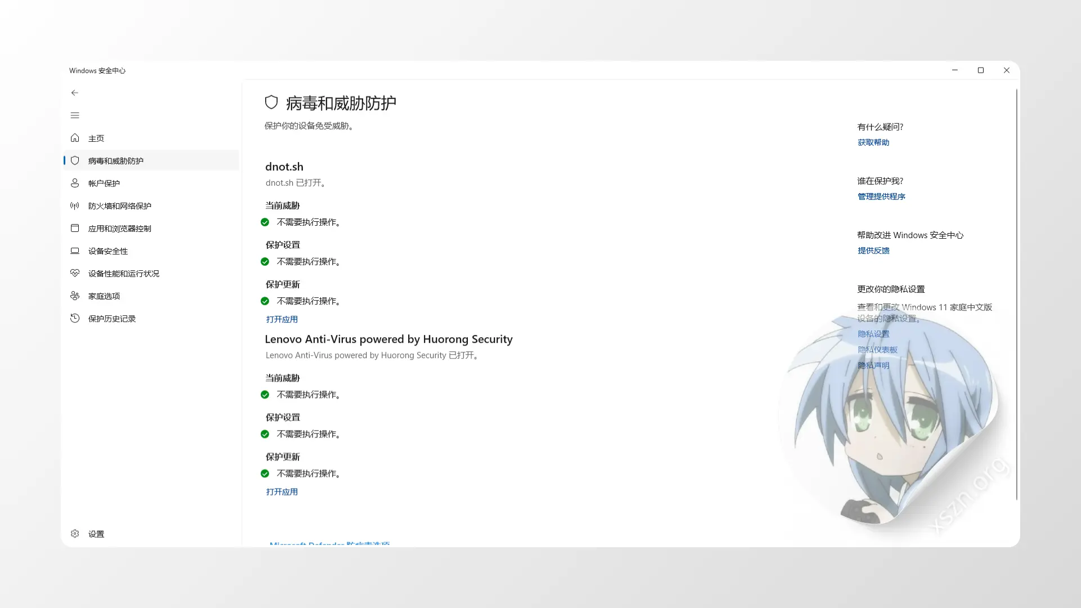
Task: Click green check under dnot.sh 保护设置
Action: pyautogui.click(x=265, y=262)
